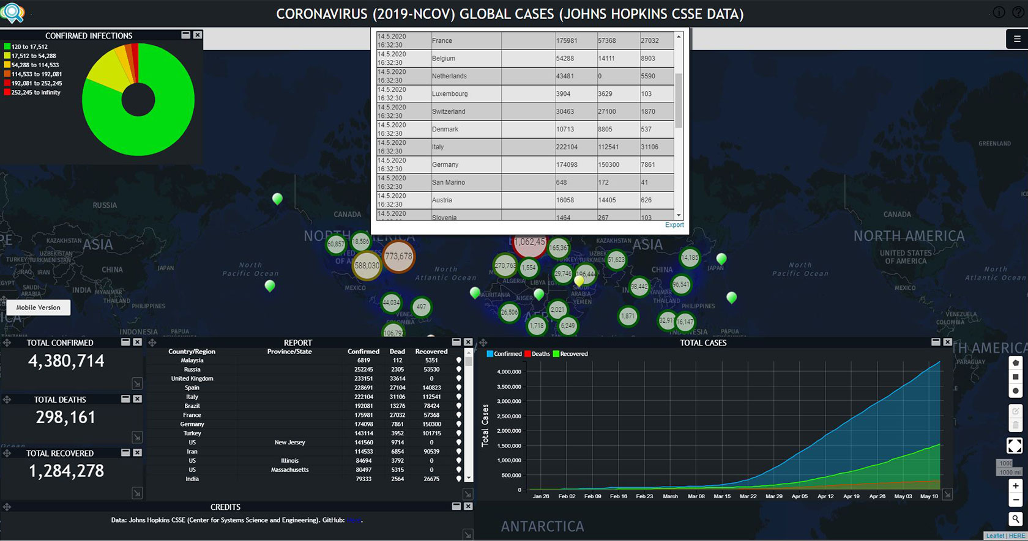Screen dimensions: 1028x541
Task: Open the hamburger menu
Action: [x=1017, y=39]
